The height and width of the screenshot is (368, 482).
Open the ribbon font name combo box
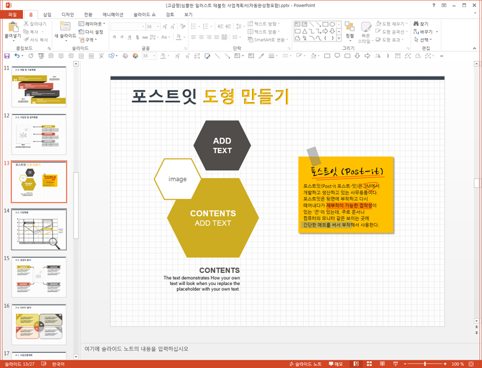[x=128, y=26]
